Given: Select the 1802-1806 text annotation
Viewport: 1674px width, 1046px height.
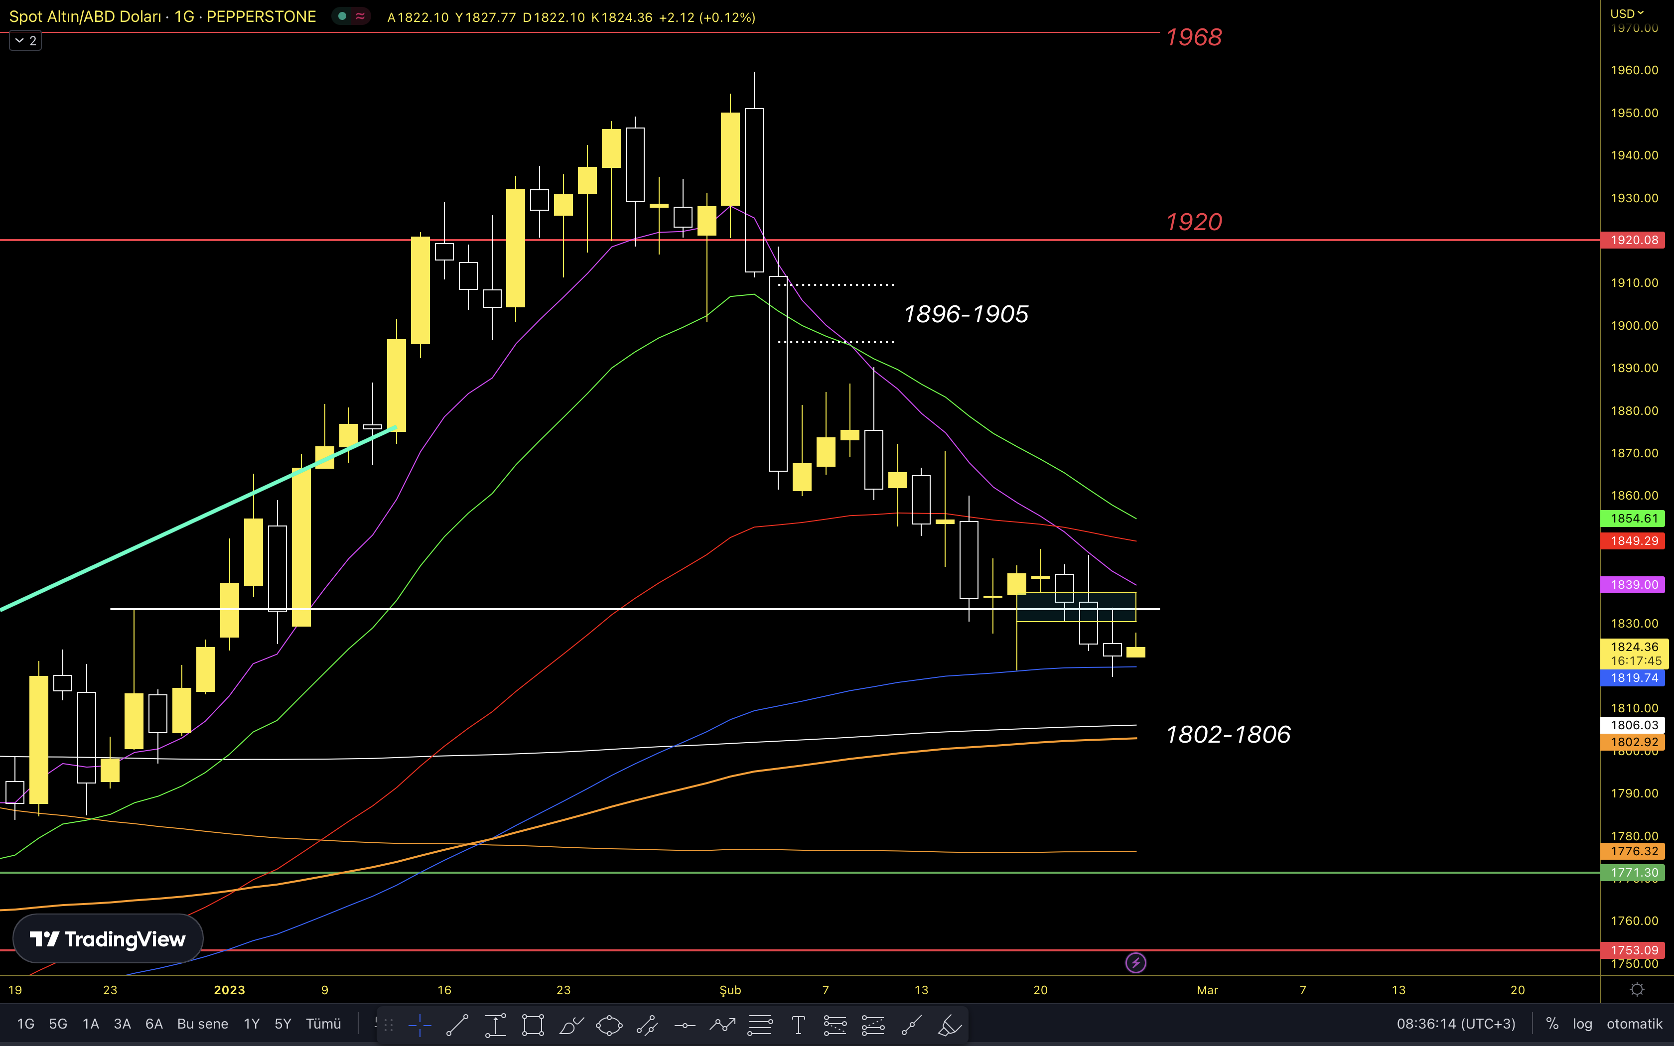Looking at the screenshot, I should click(x=1228, y=735).
